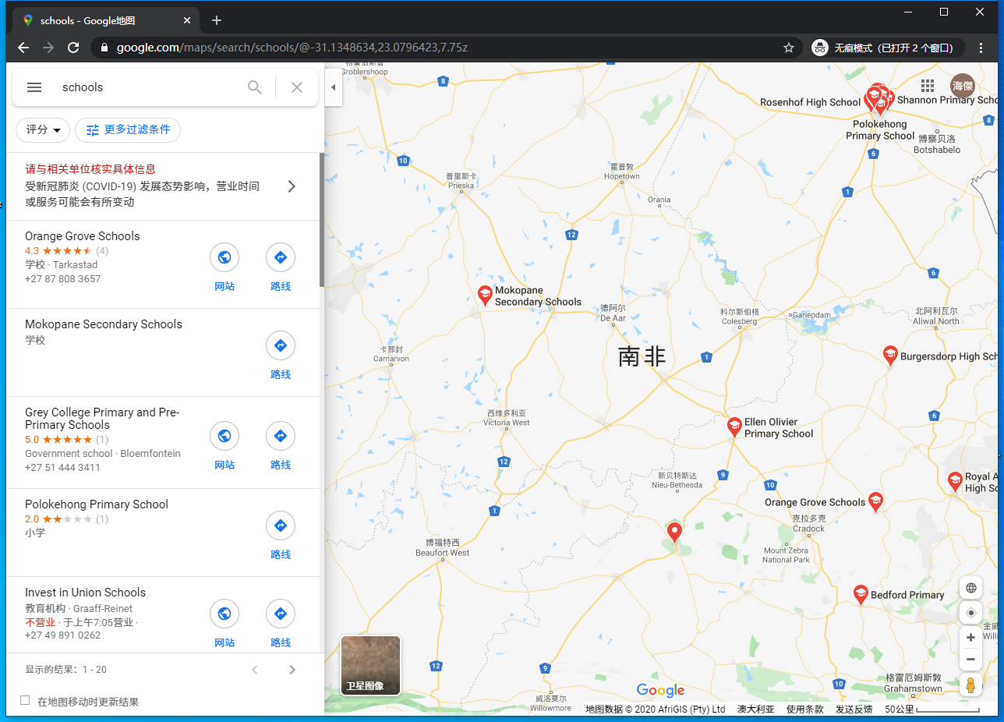Click the Royal A High School pin
The width and height of the screenshot is (1004, 722).
(x=955, y=482)
